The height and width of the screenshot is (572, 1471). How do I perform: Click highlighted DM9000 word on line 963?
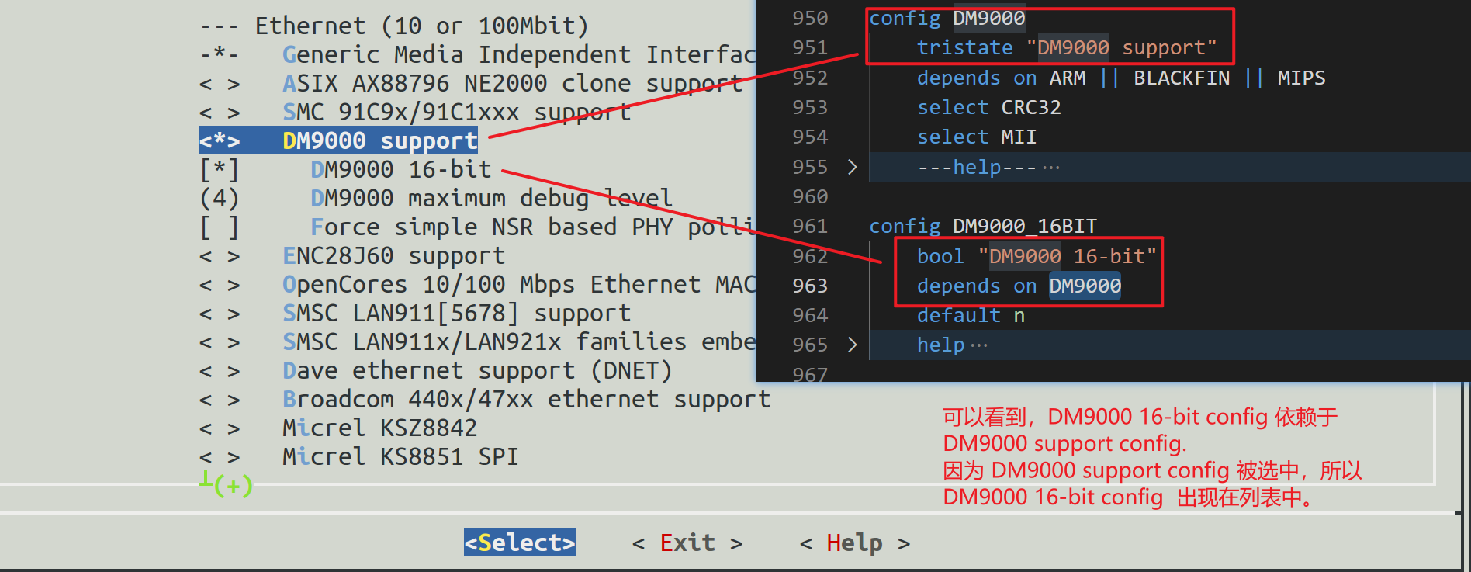1085,286
